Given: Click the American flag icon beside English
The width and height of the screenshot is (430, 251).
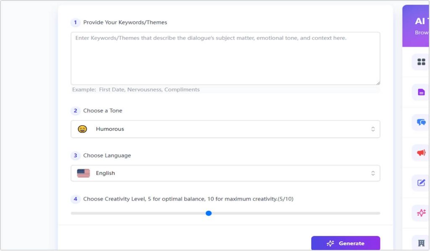Looking at the screenshot, I should tap(83, 173).
